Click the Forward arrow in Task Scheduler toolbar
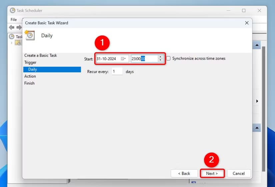275x187 pixels. point(19,27)
